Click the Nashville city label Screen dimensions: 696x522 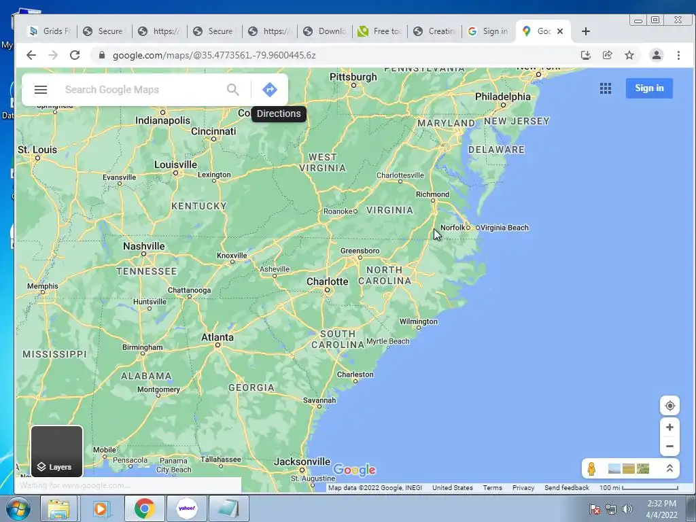[x=144, y=246]
